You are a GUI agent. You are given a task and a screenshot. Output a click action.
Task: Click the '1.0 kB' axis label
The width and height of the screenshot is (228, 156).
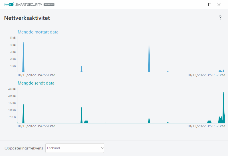[x=12, y=110]
